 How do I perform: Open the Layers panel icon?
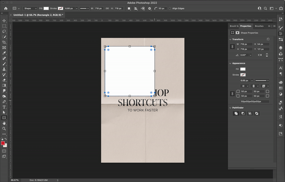pos(281,48)
